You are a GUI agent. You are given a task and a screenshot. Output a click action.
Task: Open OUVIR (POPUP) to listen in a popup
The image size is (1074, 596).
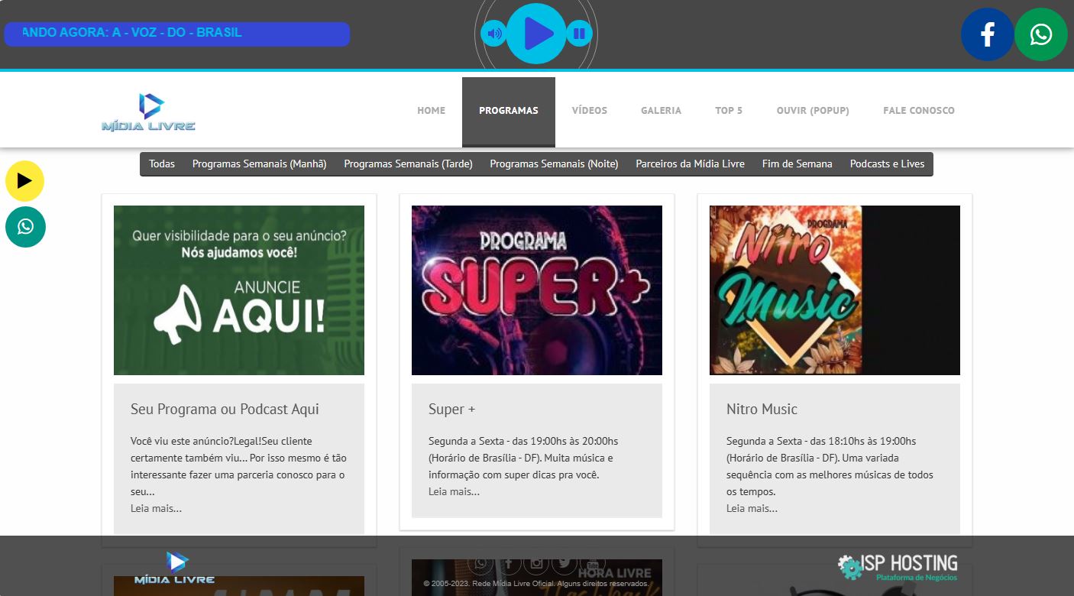[x=813, y=110]
